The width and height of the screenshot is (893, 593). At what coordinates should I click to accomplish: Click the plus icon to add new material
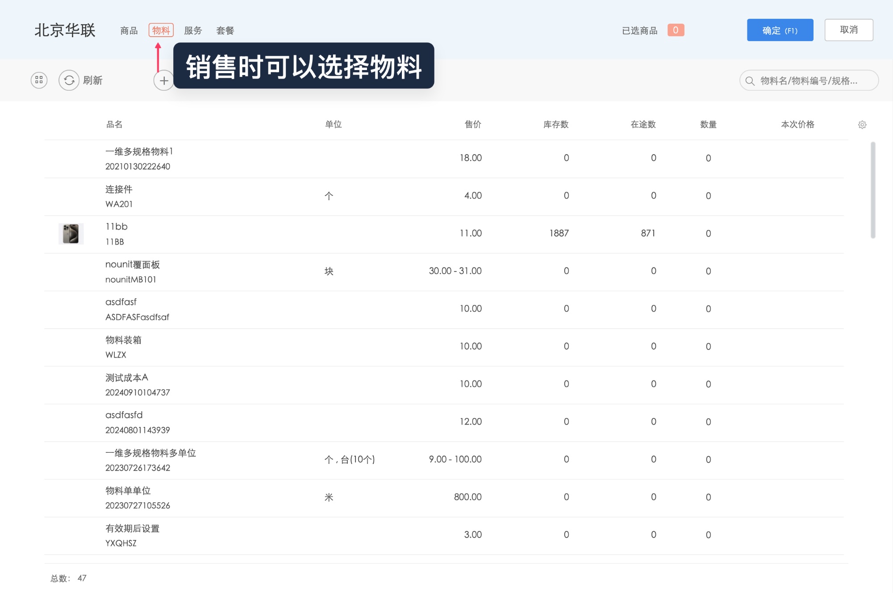[164, 80]
